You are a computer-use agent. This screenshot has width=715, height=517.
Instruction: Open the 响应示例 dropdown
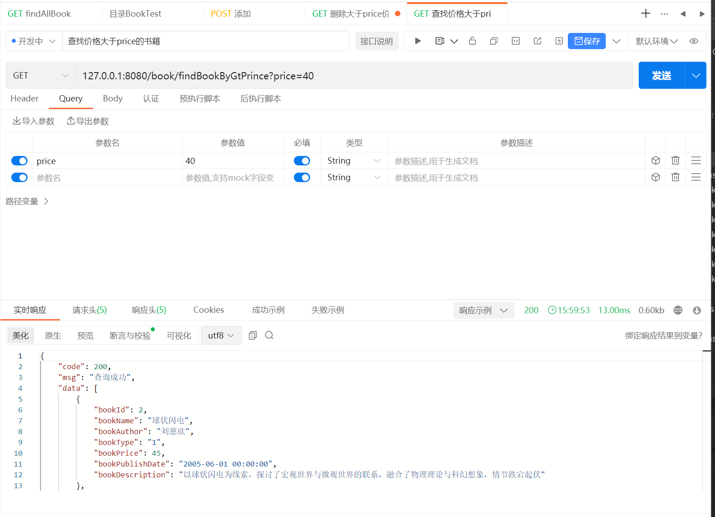484,310
